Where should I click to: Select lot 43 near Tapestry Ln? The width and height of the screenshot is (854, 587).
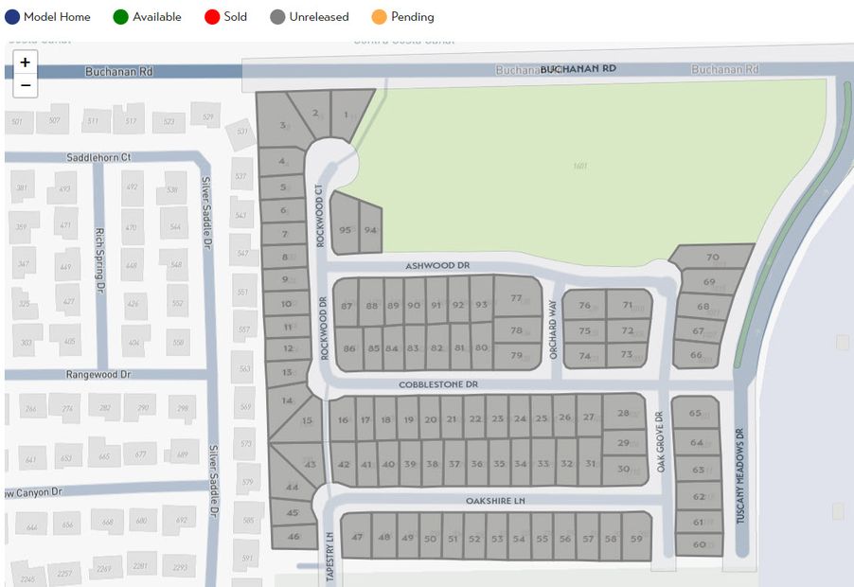pyautogui.click(x=309, y=463)
